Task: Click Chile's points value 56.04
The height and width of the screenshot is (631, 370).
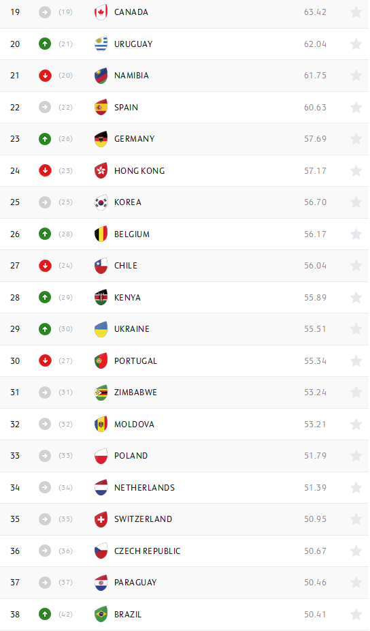Action: (x=316, y=266)
